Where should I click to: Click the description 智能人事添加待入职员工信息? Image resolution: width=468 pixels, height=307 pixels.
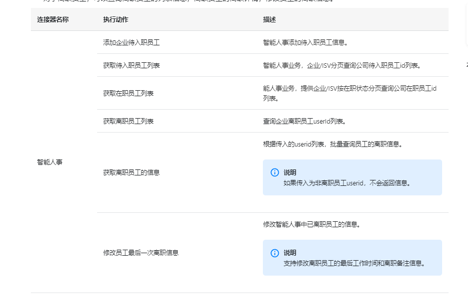tap(305, 43)
